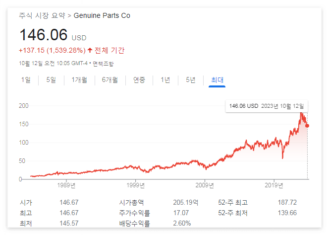329x235 pixels.
Task: Click the 주가수익률 value 17.07
Action: pos(181,213)
